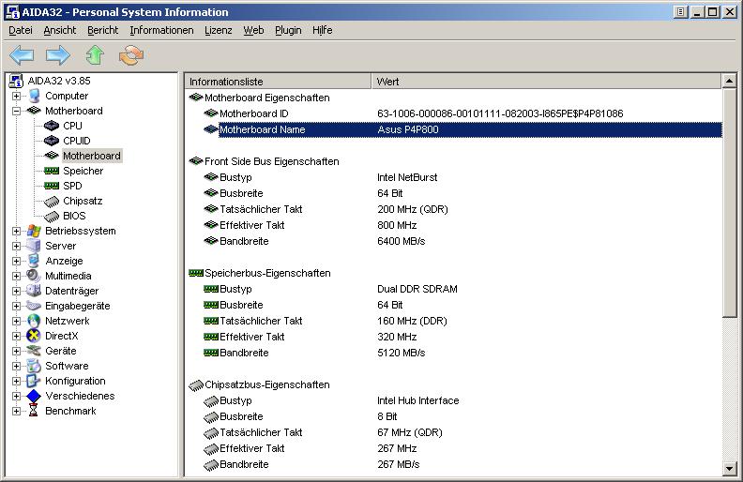This screenshot has height=482, width=743.
Task: Open the Ansicht menu
Action: (x=60, y=30)
